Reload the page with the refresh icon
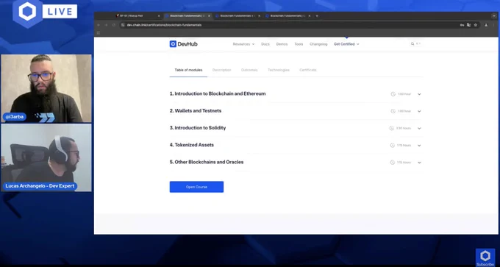This screenshot has width=500, height=267. [114, 25]
